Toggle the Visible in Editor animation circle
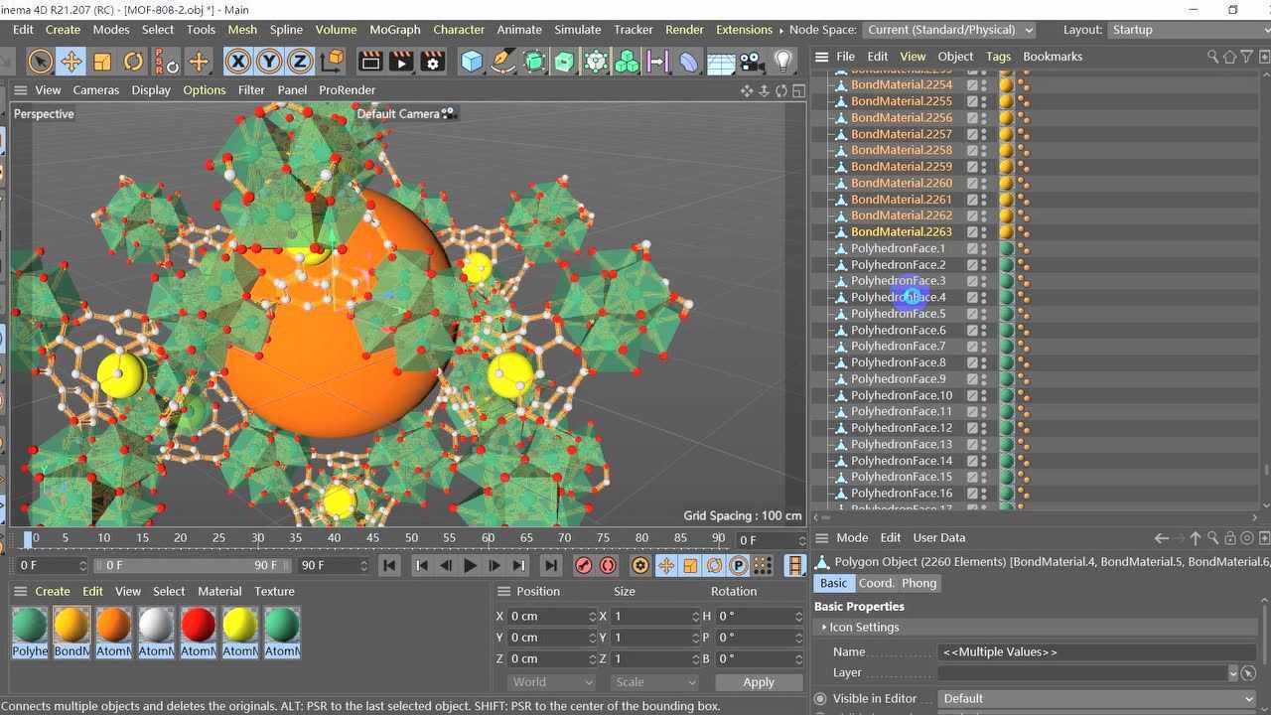The image size is (1271, 715). [x=820, y=698]
